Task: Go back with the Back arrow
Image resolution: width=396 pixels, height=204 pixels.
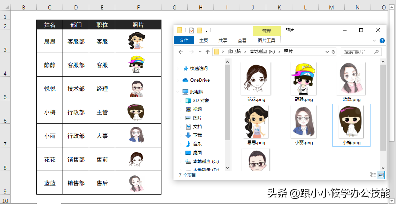Action: tap(181, 52)
